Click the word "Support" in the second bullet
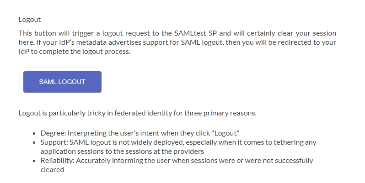365x183 pixels. pos(54,142)
